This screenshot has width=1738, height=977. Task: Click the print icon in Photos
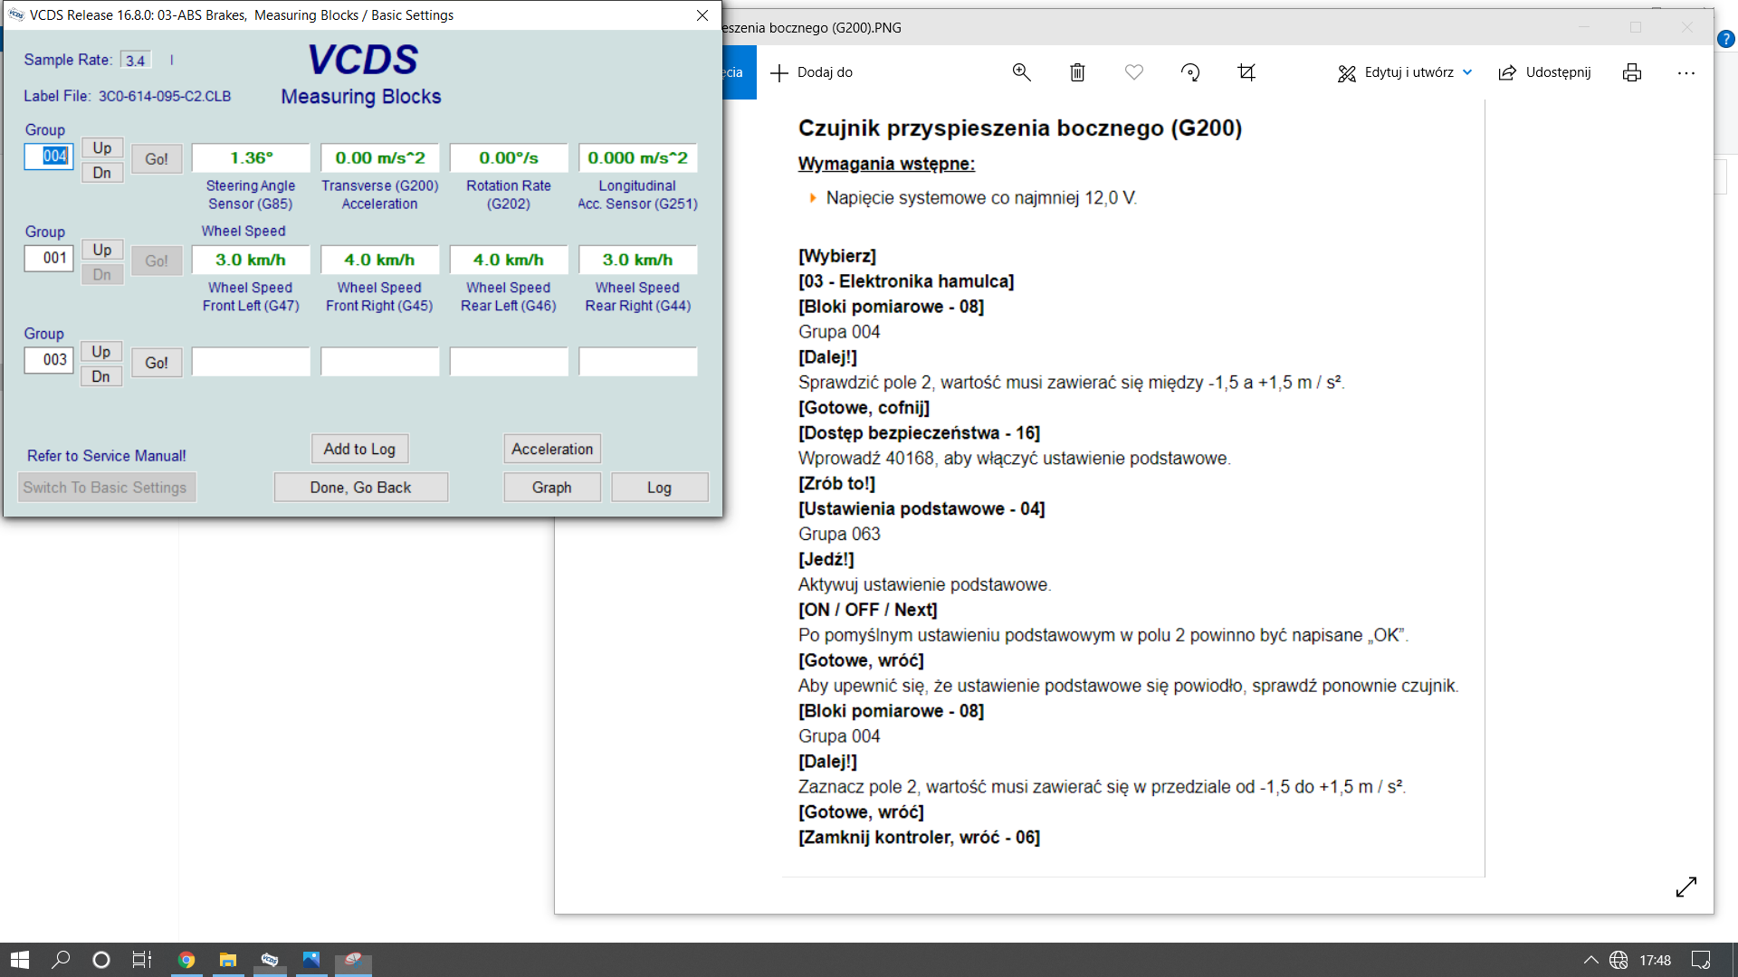(1632, 72)
